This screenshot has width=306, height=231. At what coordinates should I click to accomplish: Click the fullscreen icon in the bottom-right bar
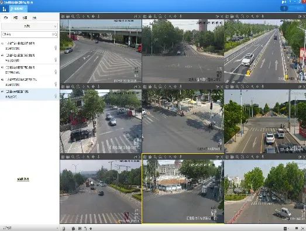pyautogui.click(x=302, y=228)
